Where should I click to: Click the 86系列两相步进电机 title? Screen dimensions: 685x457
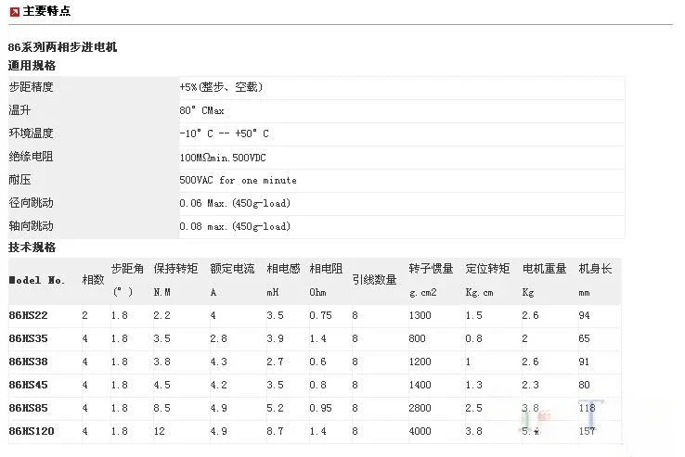point(62,46)
